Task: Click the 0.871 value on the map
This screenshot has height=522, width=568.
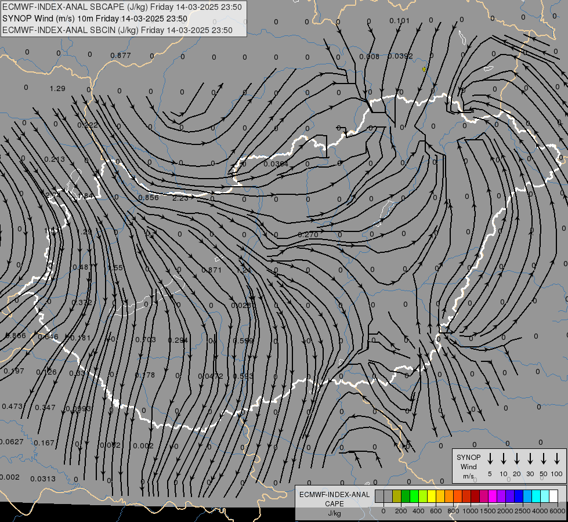Action: click(x=212, y=270)
